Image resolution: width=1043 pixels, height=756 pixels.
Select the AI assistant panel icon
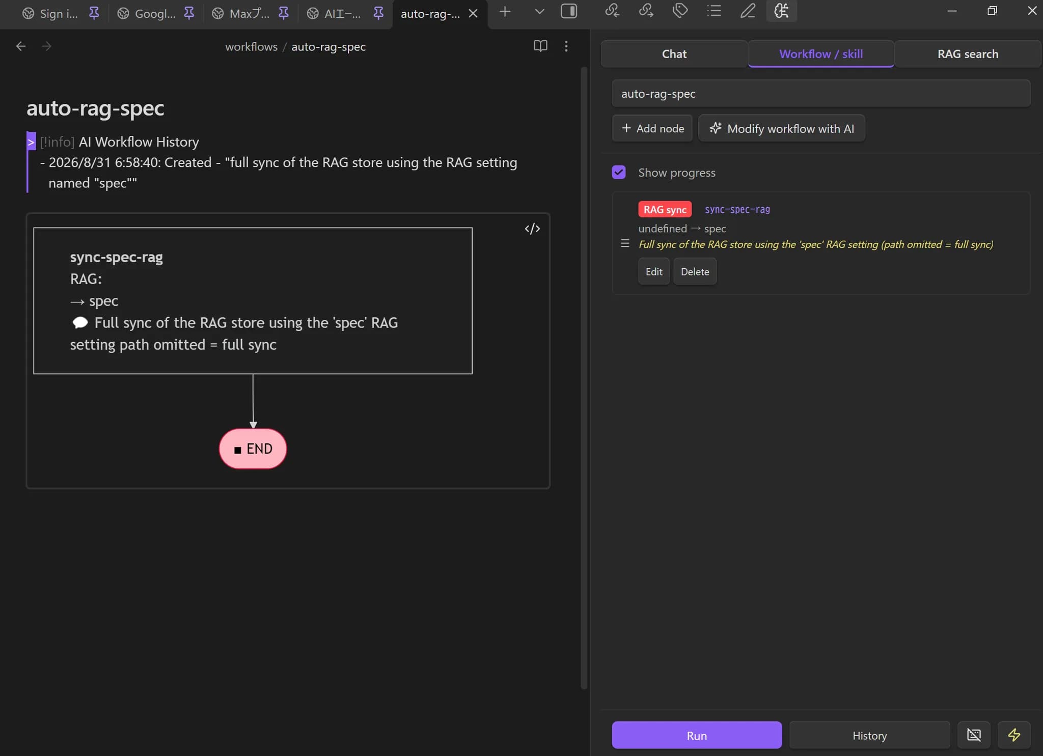pyautogui.click(x=781, y=11)
